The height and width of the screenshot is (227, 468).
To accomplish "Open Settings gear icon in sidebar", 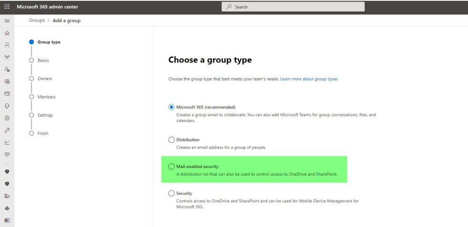I will (x=7, y=118).
